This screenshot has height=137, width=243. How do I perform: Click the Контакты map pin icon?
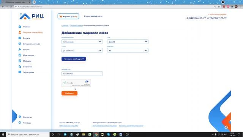20,117
